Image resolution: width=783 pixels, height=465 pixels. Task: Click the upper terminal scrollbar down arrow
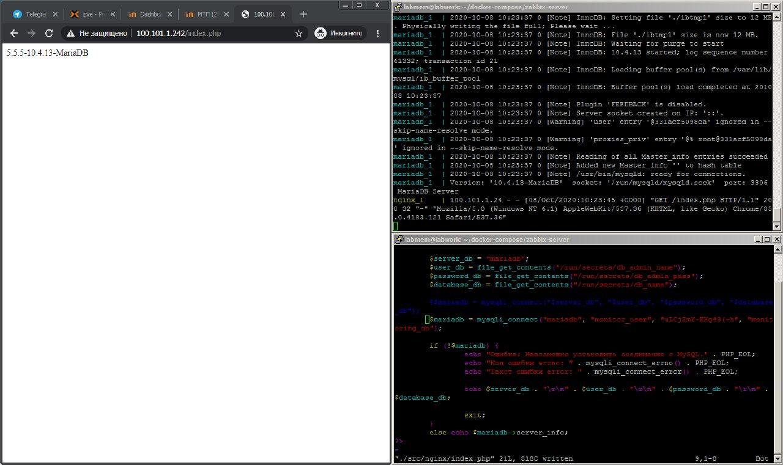click(777, 226)
